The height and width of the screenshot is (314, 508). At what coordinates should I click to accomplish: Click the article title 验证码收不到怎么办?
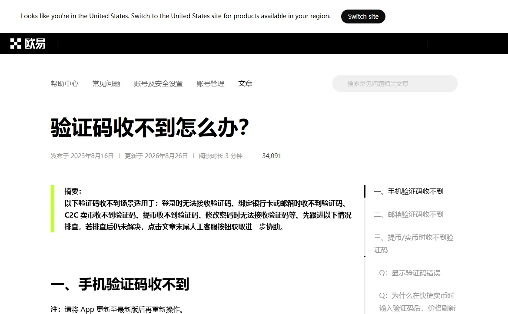(150, 127)
